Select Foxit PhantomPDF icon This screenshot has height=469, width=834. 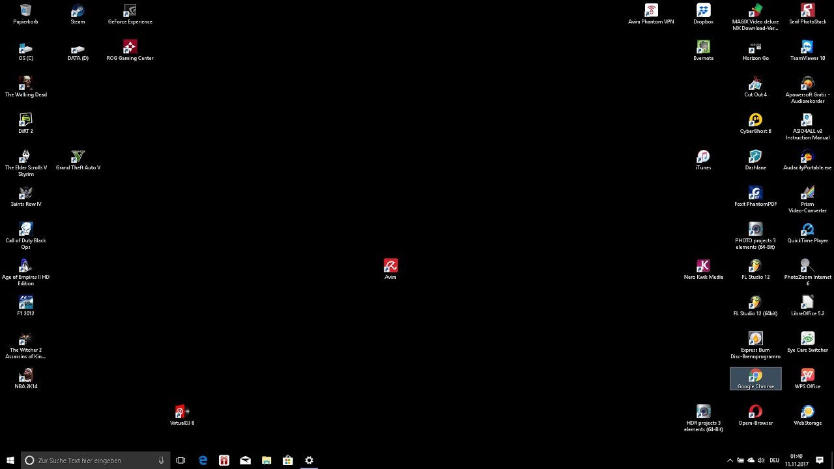pyautogui.click(x=755, y=197)
